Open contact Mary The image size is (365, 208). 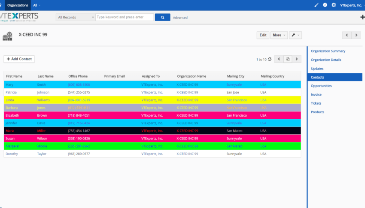click(x=9, y=84)
